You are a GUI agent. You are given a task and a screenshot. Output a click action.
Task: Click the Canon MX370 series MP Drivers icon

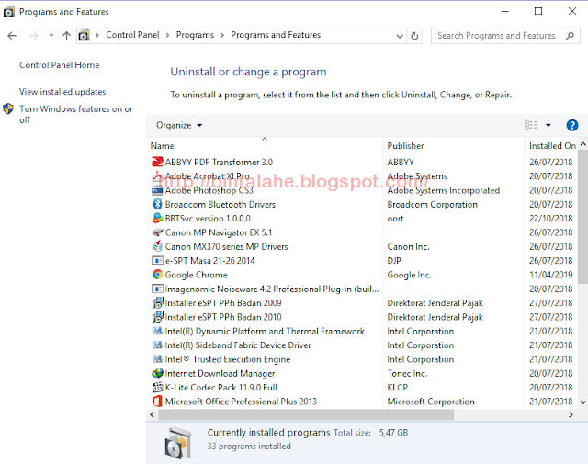[x=157, y=246]
